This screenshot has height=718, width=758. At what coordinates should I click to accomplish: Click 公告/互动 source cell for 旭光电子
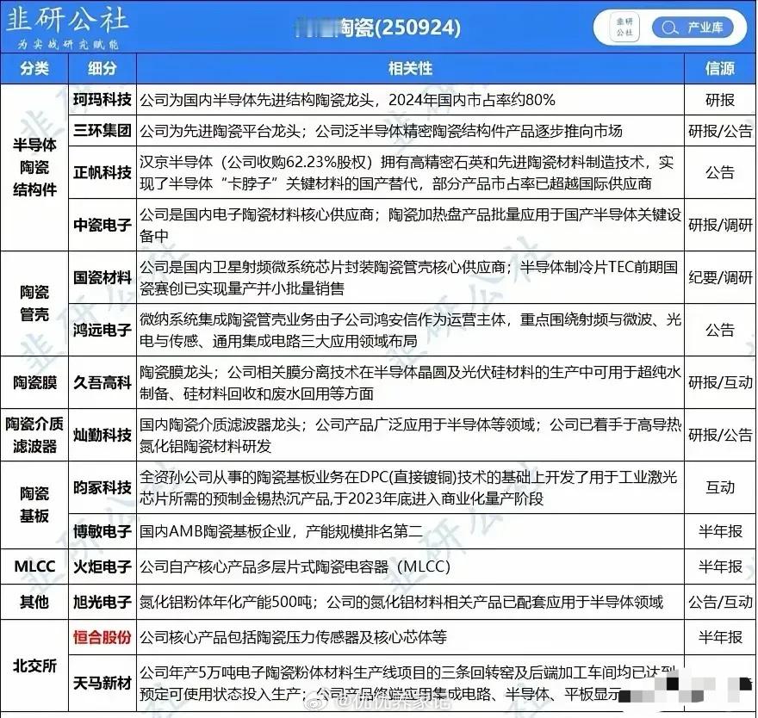click(720, 602)
